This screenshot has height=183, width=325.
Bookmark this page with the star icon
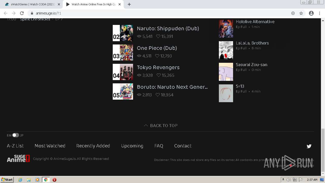[301, 13]
